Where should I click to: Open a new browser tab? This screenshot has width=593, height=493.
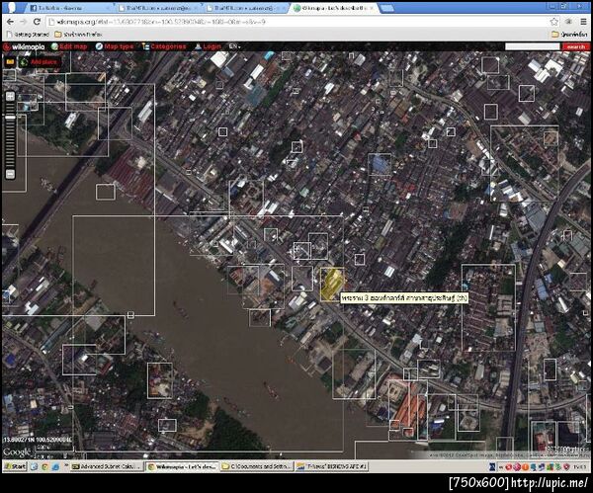(x=386, y=8)
